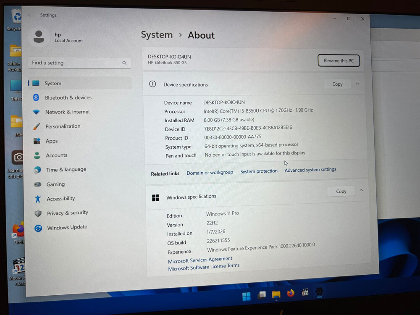420x315 pixels.
Task: Open the Domain or workgroup link
Action: 210,173
